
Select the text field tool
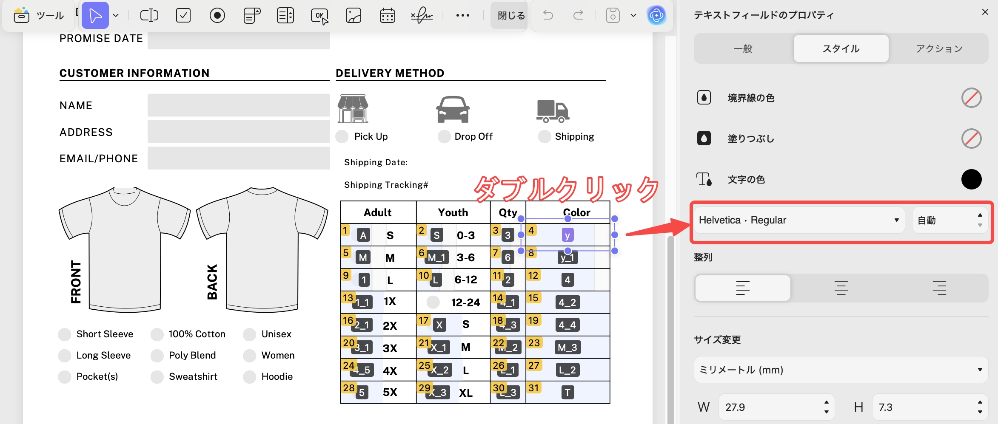pyautogui.click(x=149, y=16)
